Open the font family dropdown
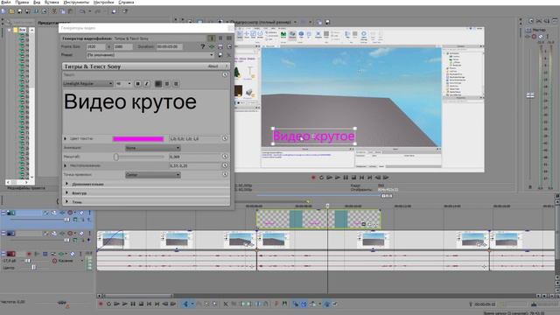The height and width of the screenshot is (315, 560). tap(87, 84)
